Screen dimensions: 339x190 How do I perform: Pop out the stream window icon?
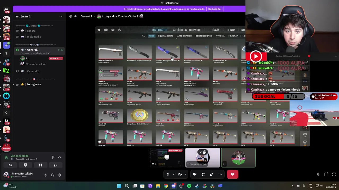(x=326, y=174)
